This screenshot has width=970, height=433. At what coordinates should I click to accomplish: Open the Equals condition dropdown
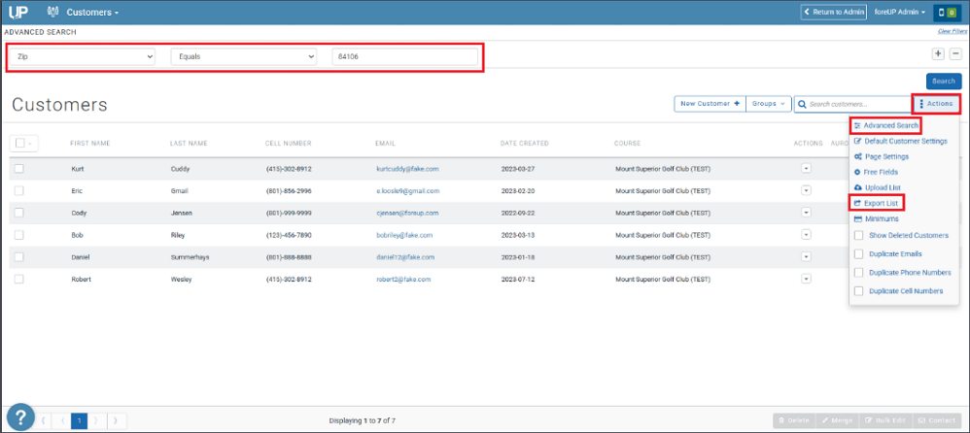[244, 57]
